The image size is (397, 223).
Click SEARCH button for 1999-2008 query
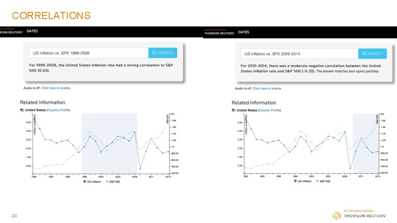point(163,53)
